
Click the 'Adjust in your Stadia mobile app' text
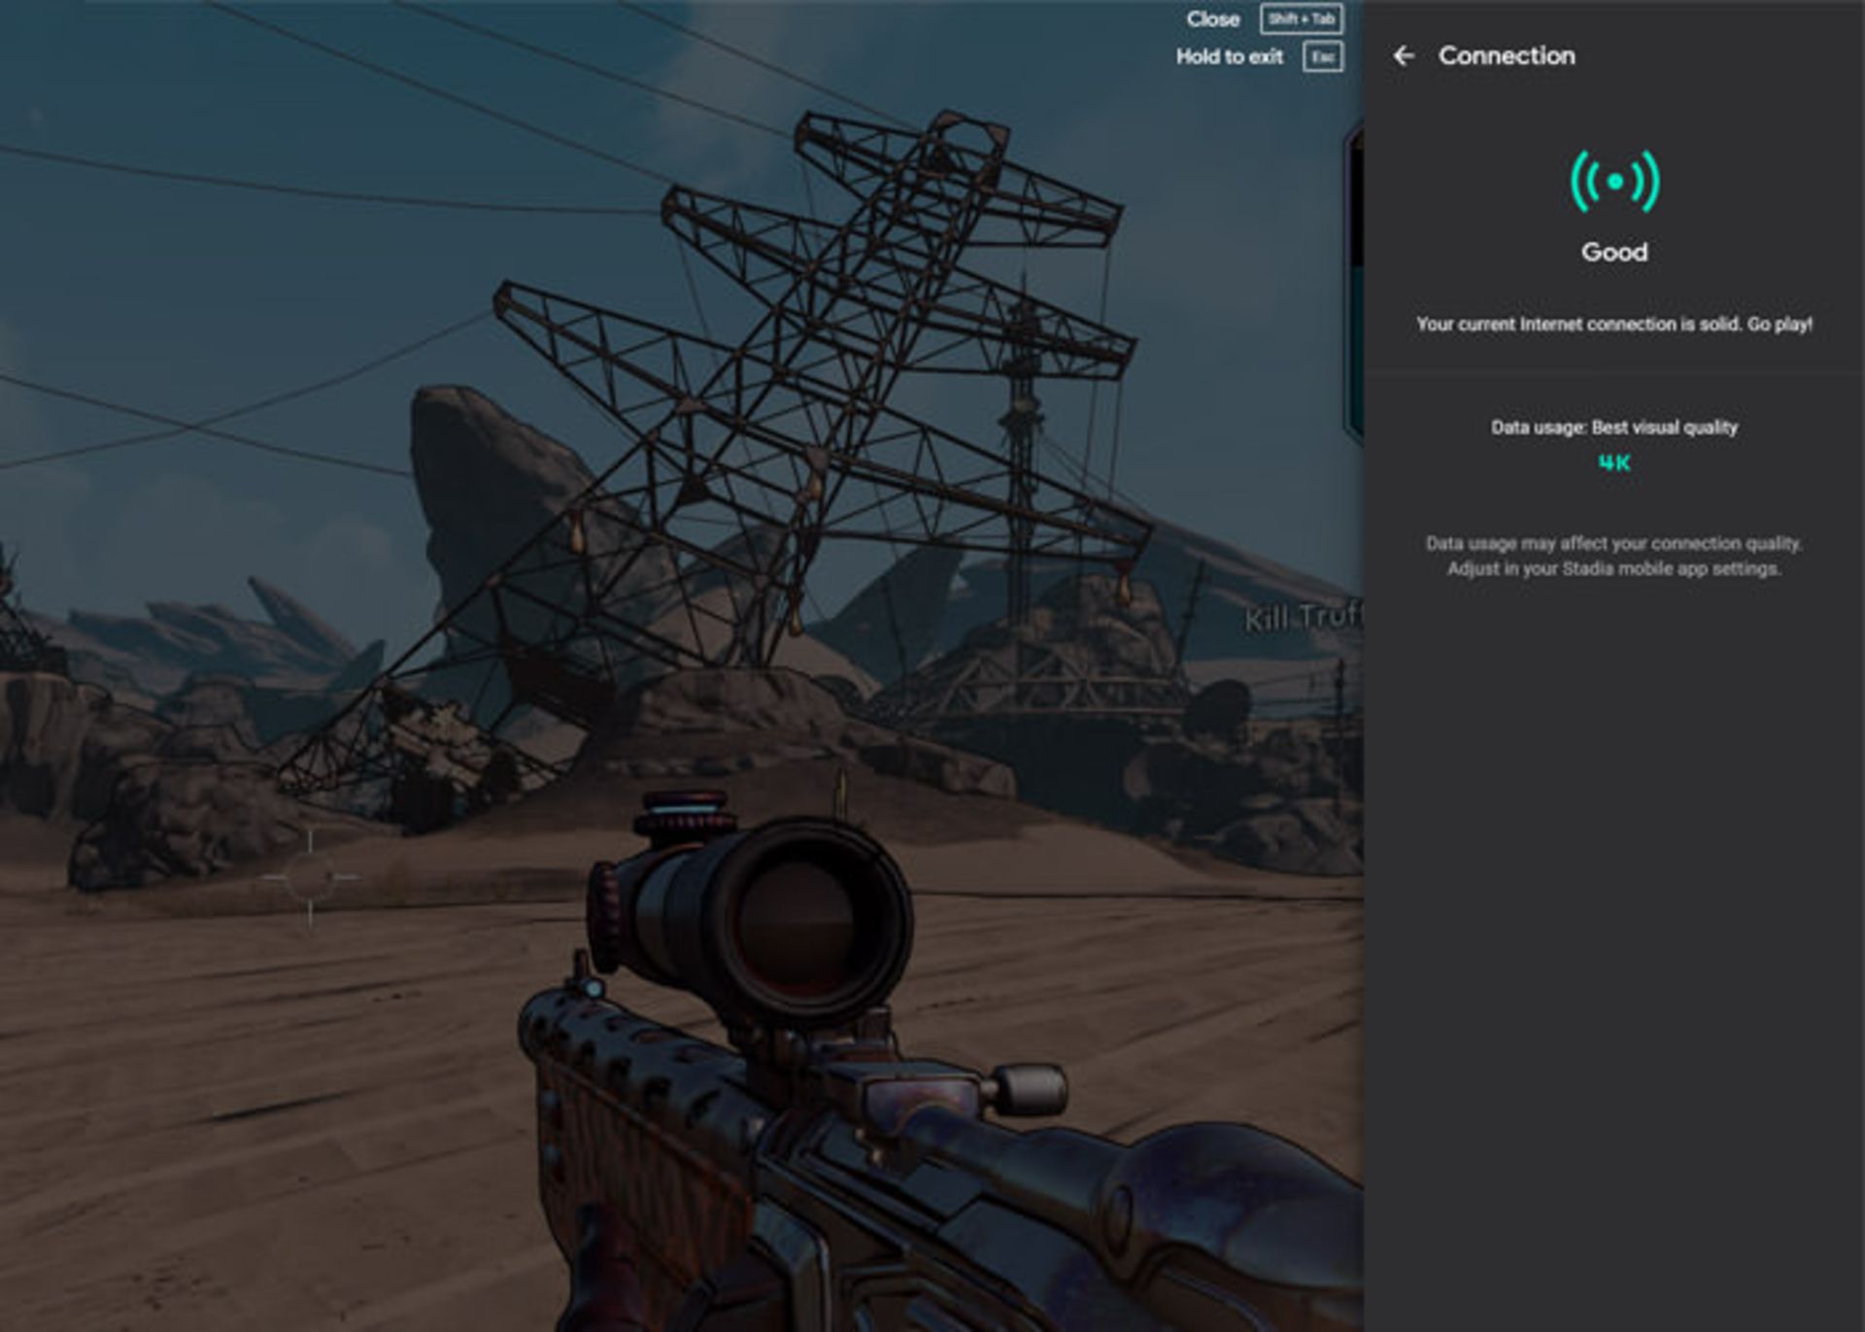pyautogui.click(x=1613, y=569)
